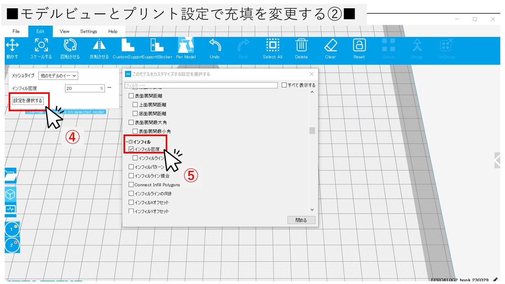The height and width of the screenshot is (284, 505).
Task: Uncheck the インフィル密度 checkbox
Action: (131, 149)
